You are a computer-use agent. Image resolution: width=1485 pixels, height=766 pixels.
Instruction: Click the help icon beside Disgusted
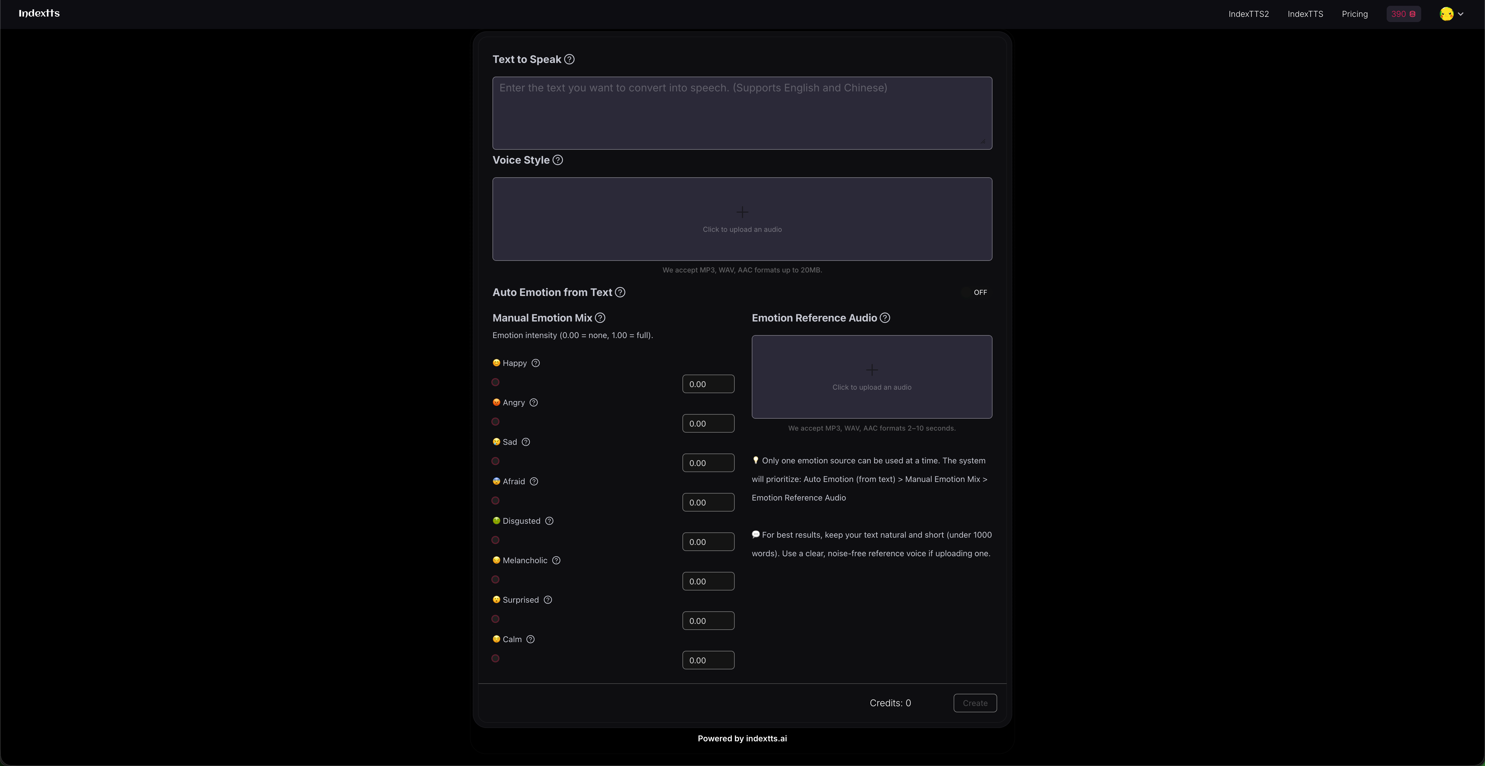pos(549,521)
